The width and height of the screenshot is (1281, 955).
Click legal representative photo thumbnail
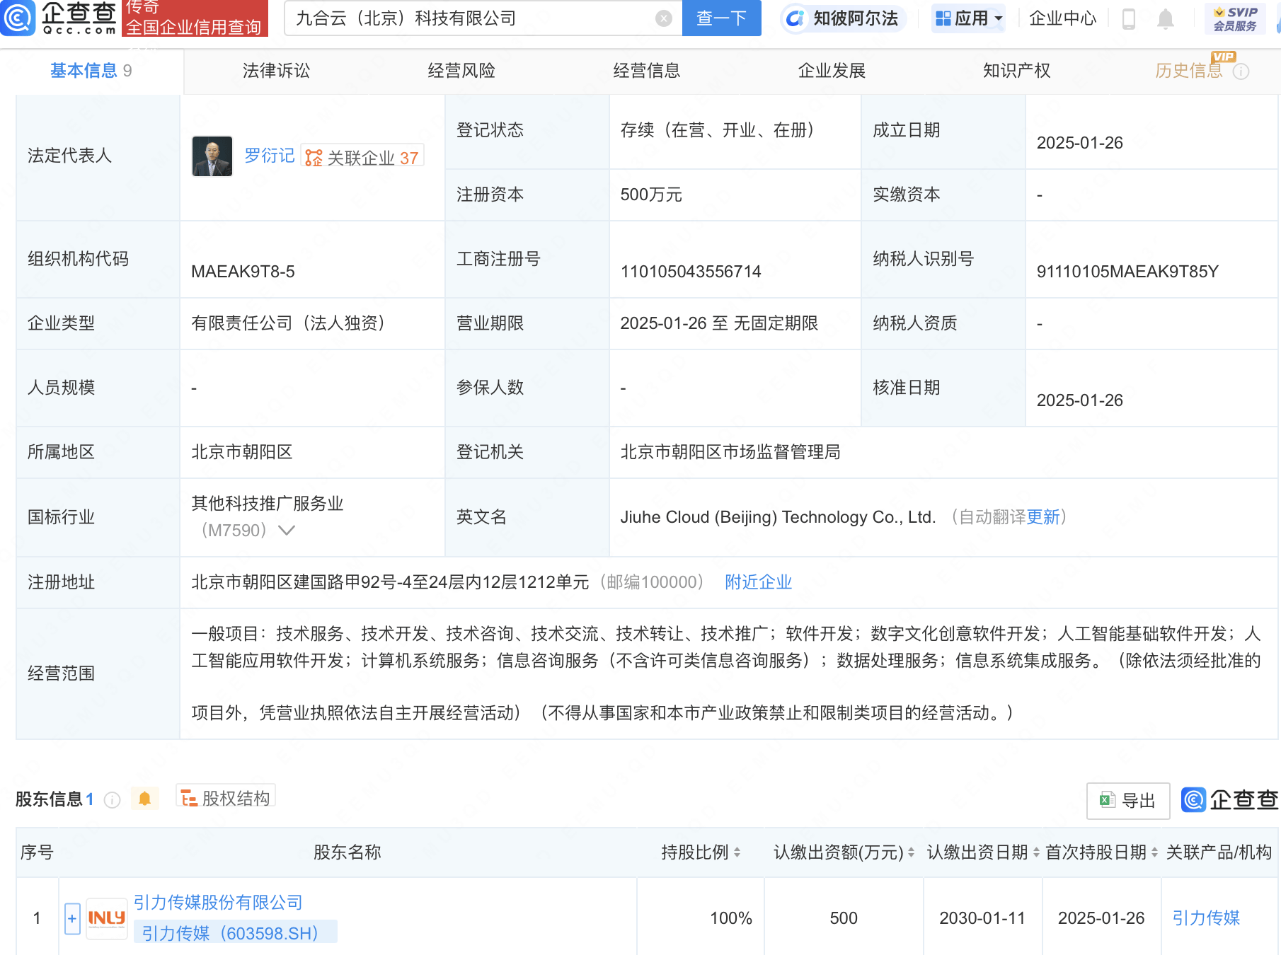pos(212,156)
